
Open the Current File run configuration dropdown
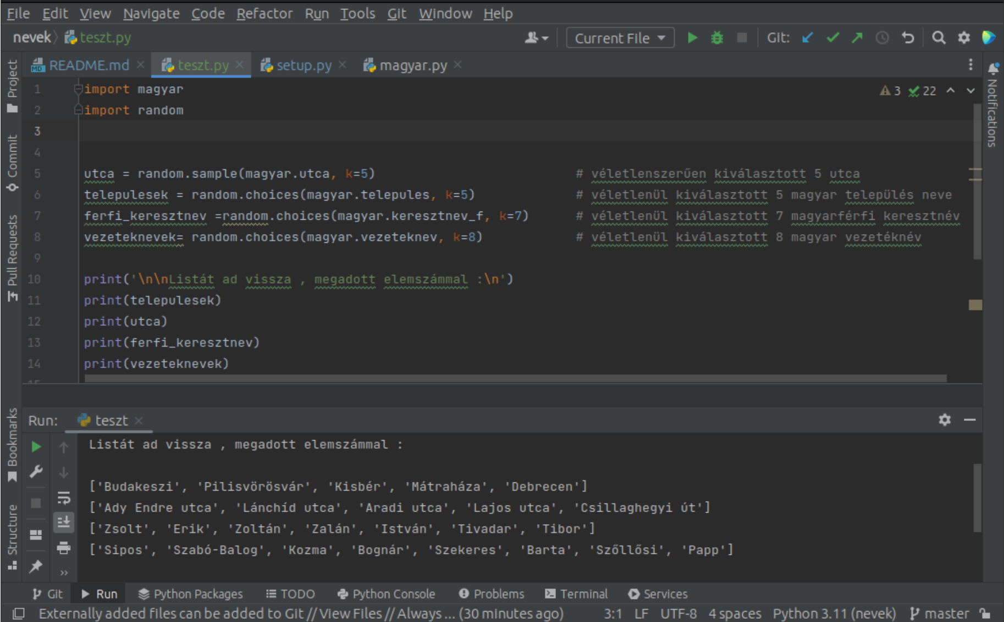620,37
